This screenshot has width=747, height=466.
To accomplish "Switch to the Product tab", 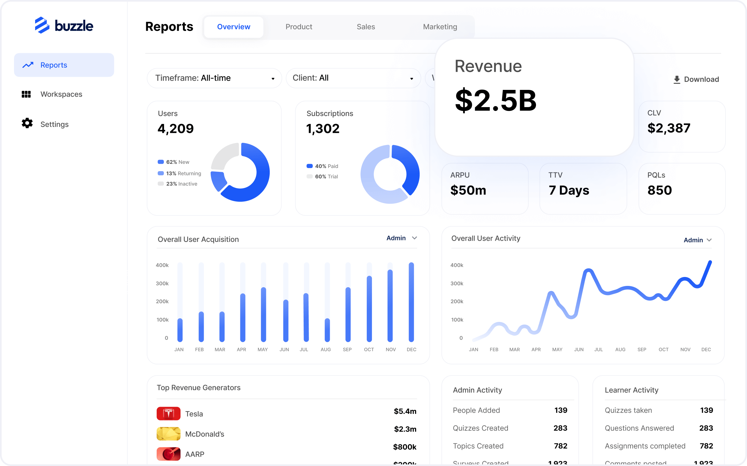I will (299, 27).
